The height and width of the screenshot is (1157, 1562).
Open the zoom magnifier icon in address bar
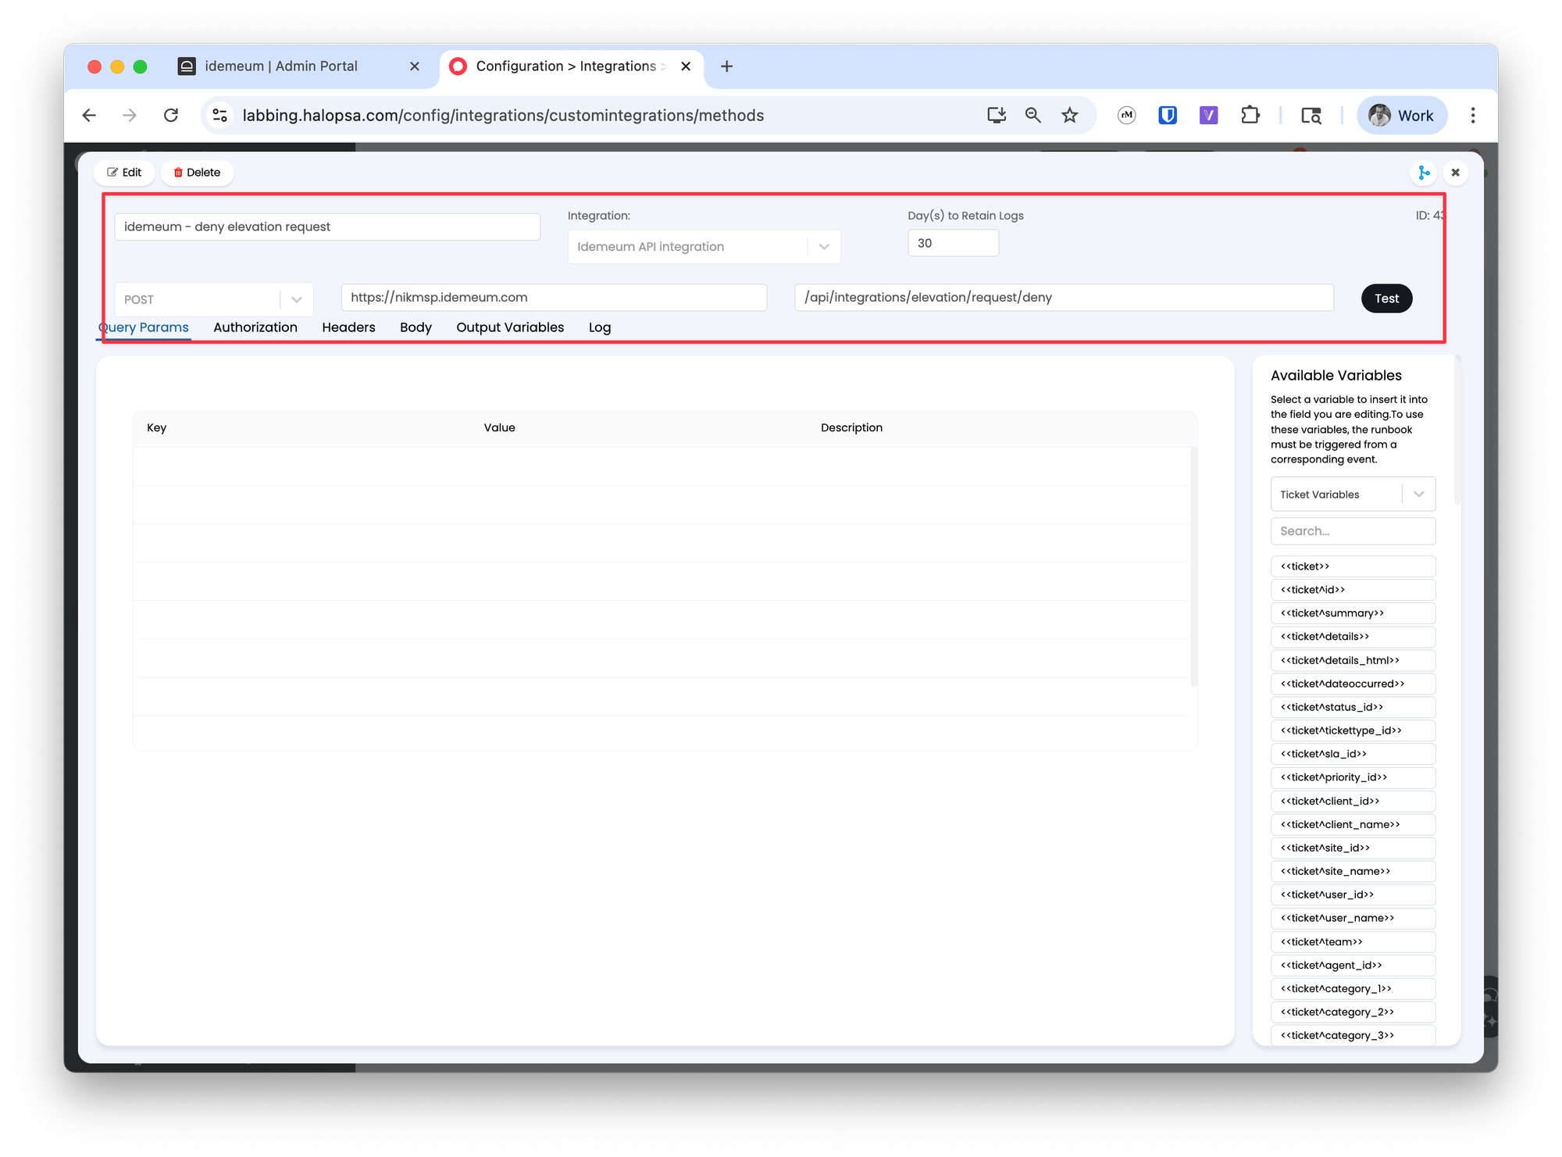click(1032, 116)
